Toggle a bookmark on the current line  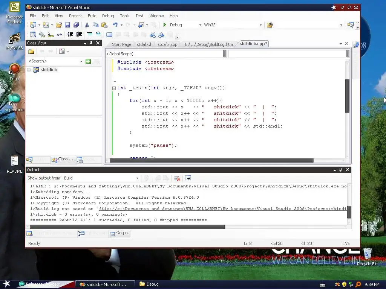coord(109,35)
